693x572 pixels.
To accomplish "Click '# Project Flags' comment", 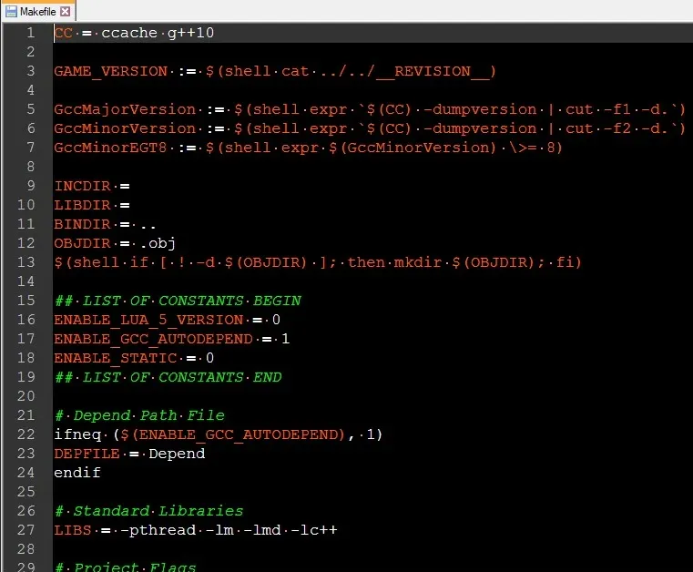I will click(125, 567).
